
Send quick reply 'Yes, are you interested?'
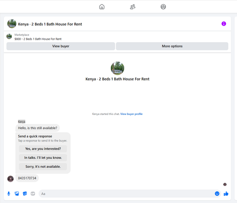pos(43,149)
